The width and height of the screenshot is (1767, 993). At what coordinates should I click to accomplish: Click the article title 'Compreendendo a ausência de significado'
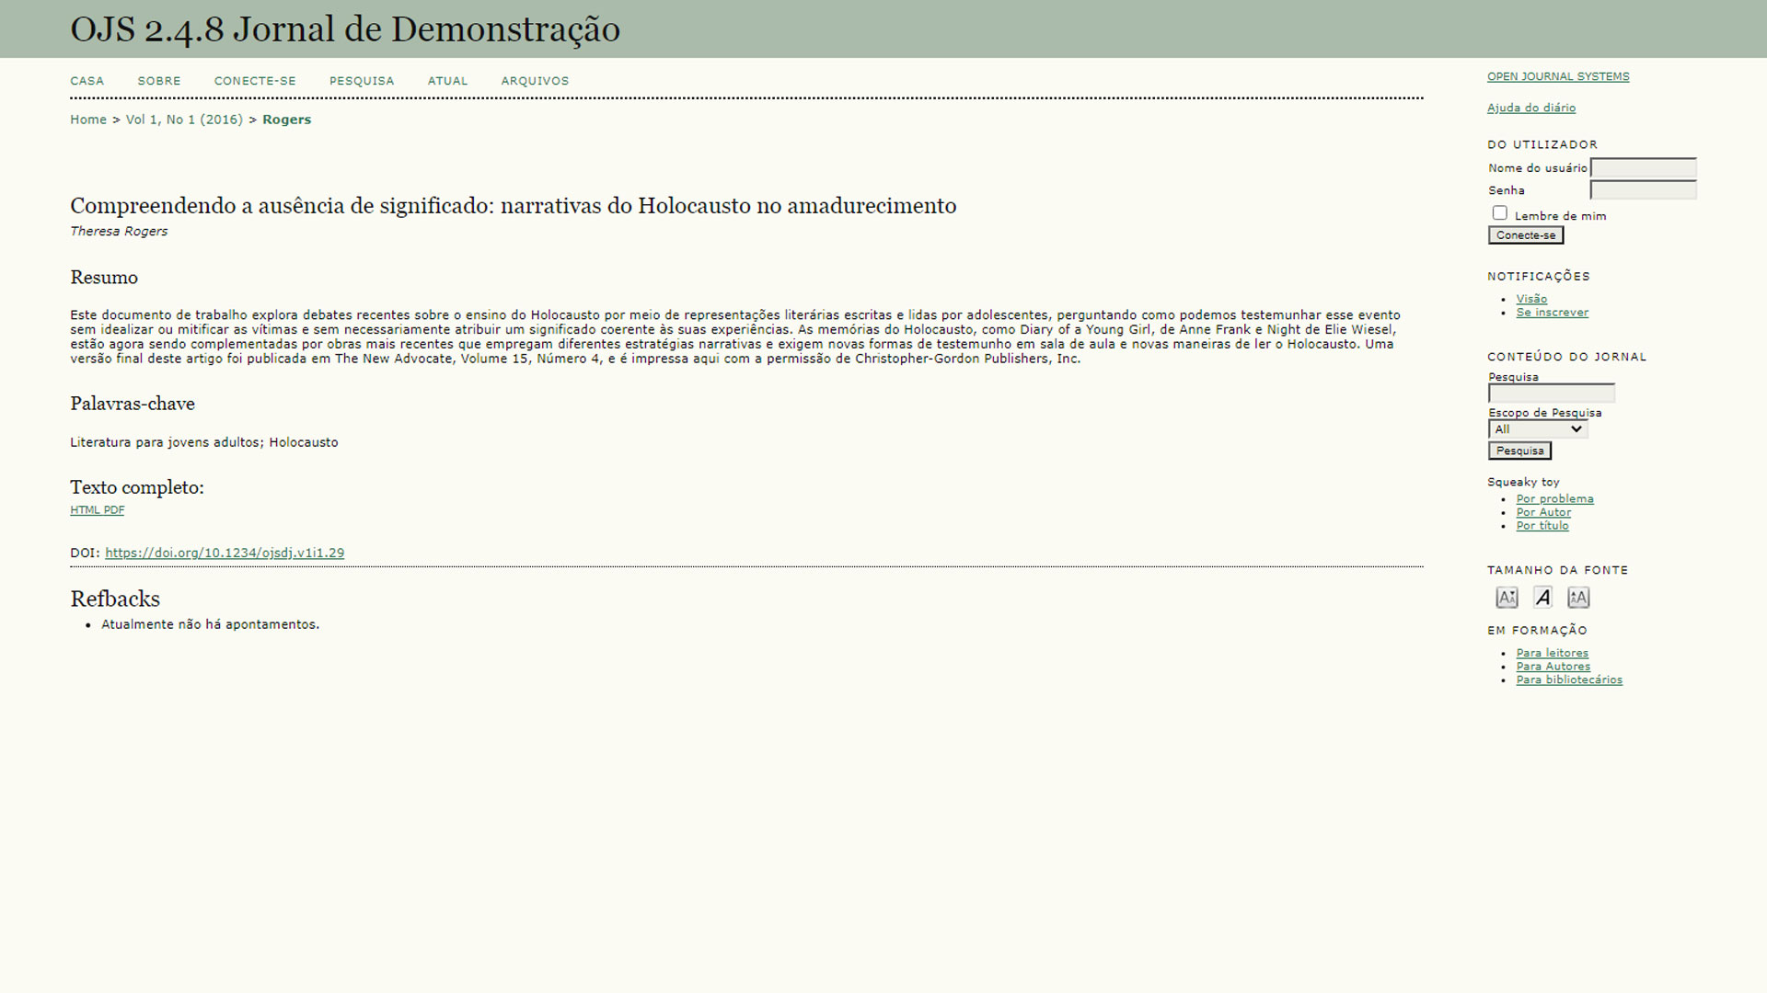(x=514, y=206)
